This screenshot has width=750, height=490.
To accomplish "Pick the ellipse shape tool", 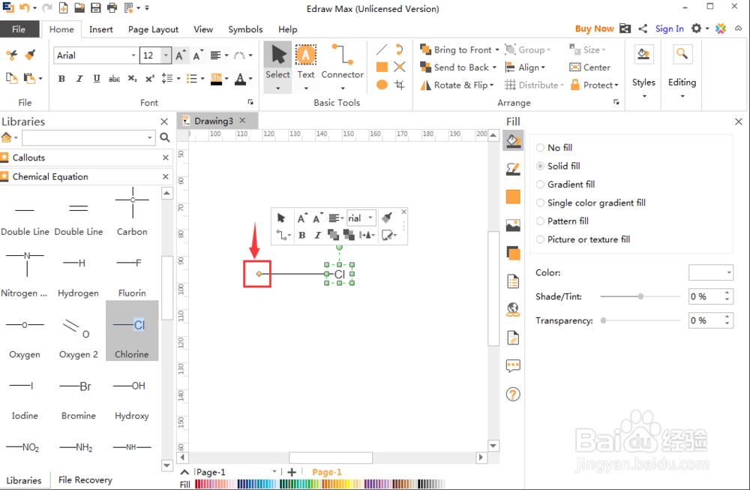I will 382,85.
